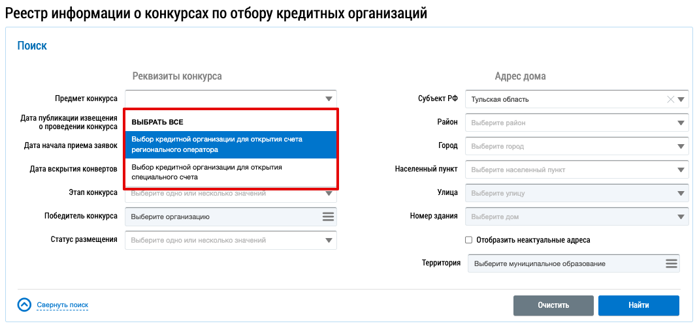
Task: Click the circular arrow icon beside Свернуть поиск
Action: pos(24,305)
